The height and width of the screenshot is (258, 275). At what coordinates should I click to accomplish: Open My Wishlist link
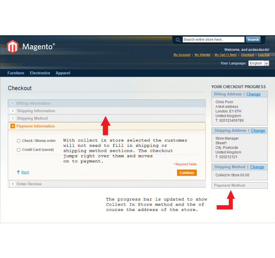click(203, 55)
